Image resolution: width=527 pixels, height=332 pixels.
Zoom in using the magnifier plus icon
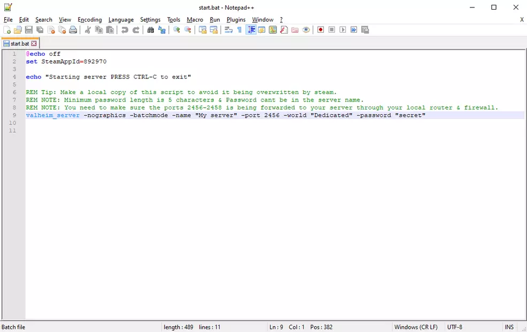(176, 30)
